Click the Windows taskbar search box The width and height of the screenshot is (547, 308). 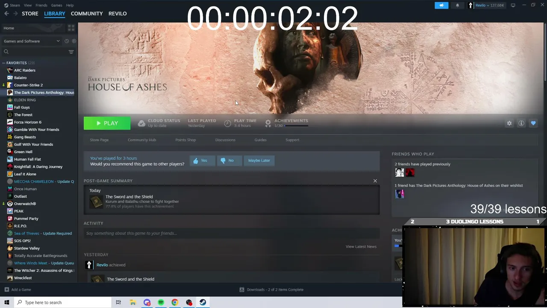coord(62,302)
